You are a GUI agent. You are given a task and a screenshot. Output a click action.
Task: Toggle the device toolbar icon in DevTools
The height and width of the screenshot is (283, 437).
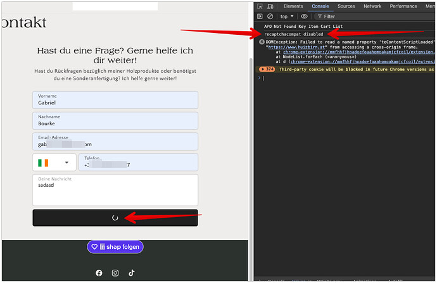point(270,6)
